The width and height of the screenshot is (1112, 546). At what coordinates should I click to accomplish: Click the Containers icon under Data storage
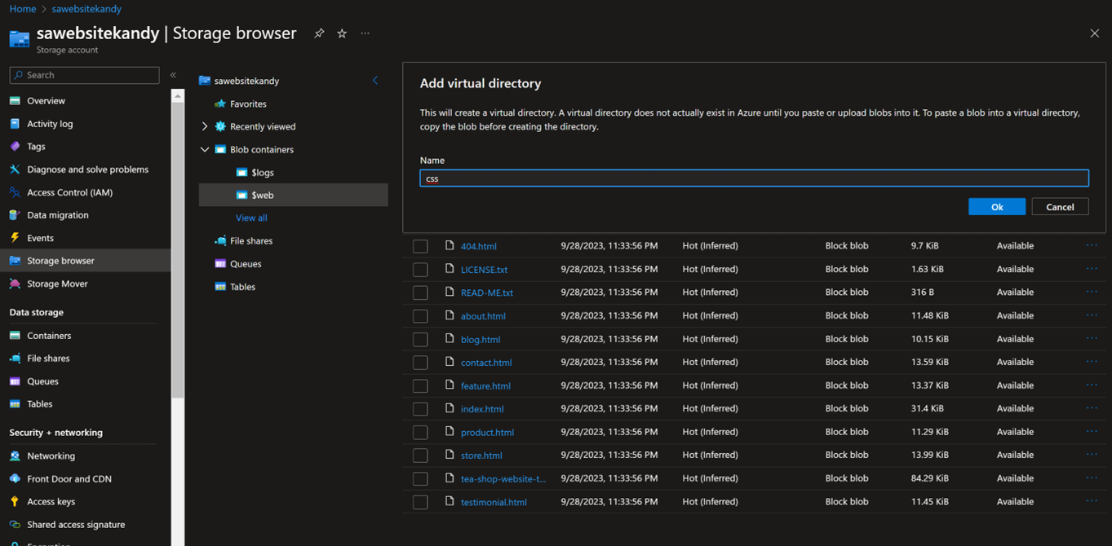click(15, 336)
